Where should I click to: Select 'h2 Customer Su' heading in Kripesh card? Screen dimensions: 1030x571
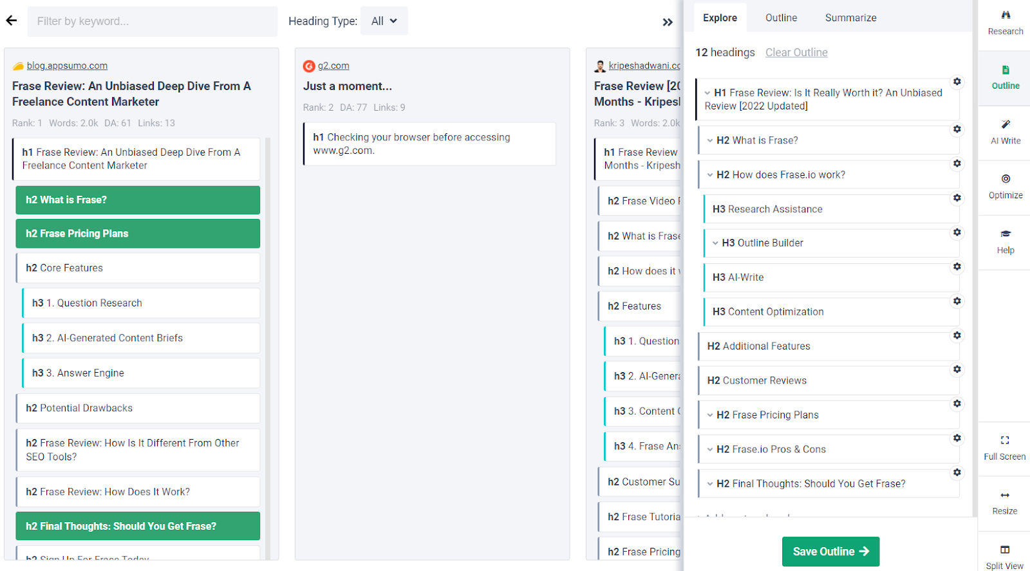(639, 482)
